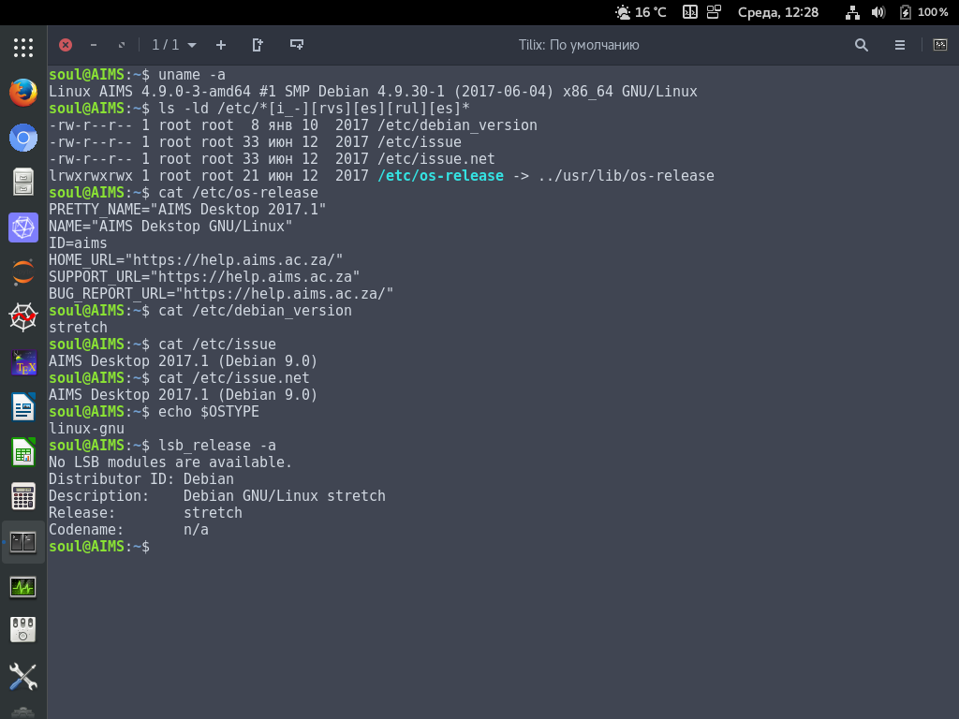Click the 'lsb_release -a' command line
This screenshot has width=959, height=719.
(x=162, y=446)
